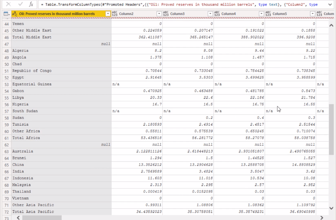Image resolution: width=336 pixels, height=220 pixels.
Task: Select the 'Yemen' cell
Action: tap(61, 24)
